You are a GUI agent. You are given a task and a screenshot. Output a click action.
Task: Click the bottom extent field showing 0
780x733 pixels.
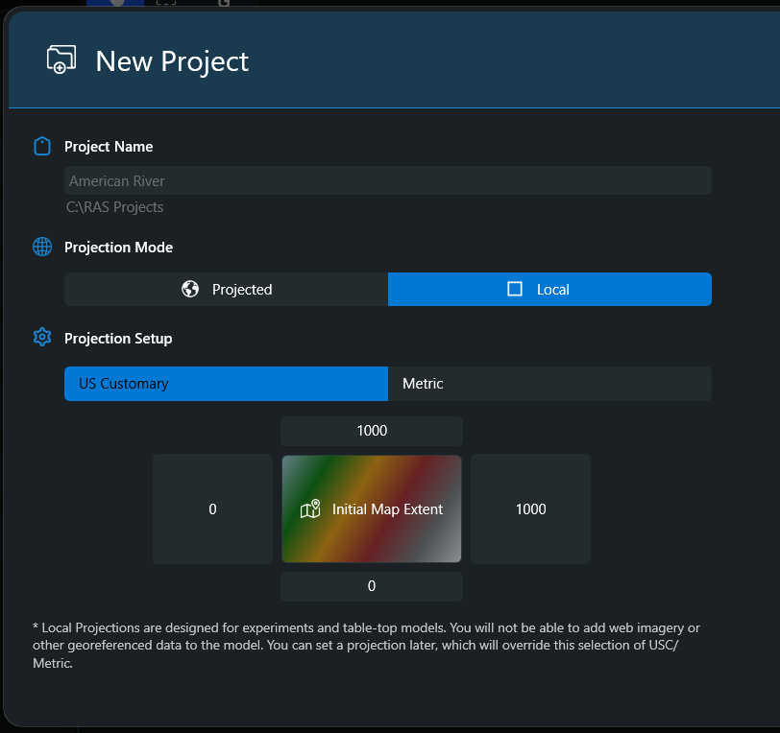tap(372, 586)
